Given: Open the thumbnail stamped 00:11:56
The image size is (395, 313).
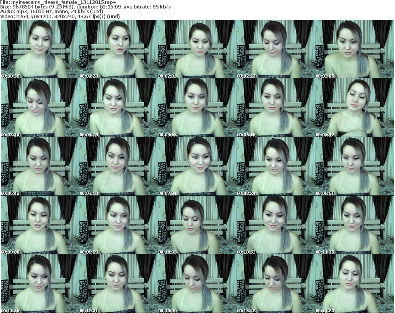Looking at the screenshot, I should [40, 284].
